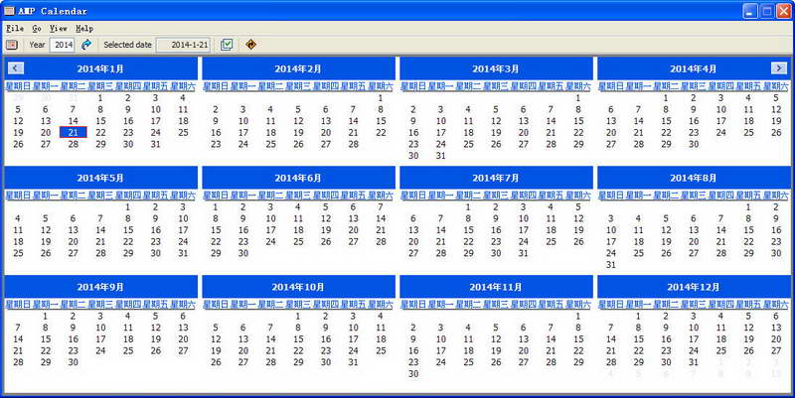Screen dimensions: 795x398
Task: Click the 2014年9月 month header
Action: [x=100, y=287]
